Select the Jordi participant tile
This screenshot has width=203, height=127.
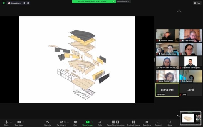pyautogui.click(x=190, y=90)
